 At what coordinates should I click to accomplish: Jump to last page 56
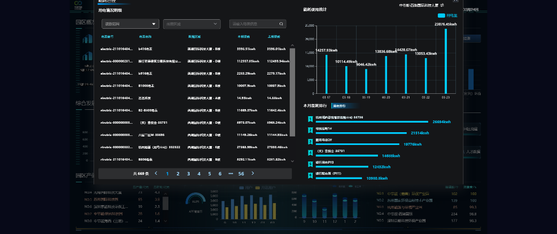pos(241,174)
